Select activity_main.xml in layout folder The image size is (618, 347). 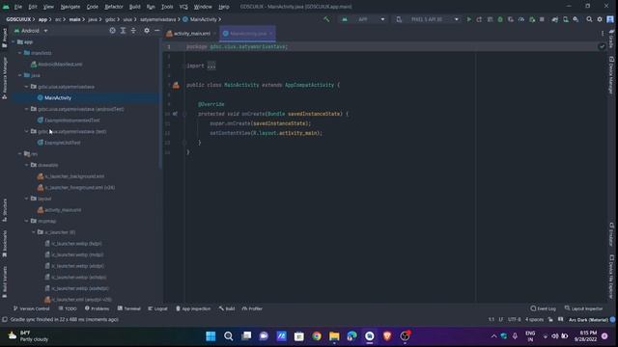63,210
